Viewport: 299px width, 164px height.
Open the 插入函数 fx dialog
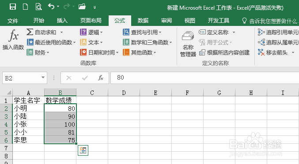click(x=13, y=40)
